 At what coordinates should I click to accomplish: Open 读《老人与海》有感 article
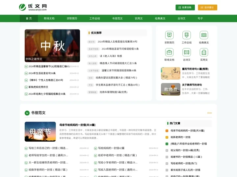pyautogui.click(x=111, y=56)
